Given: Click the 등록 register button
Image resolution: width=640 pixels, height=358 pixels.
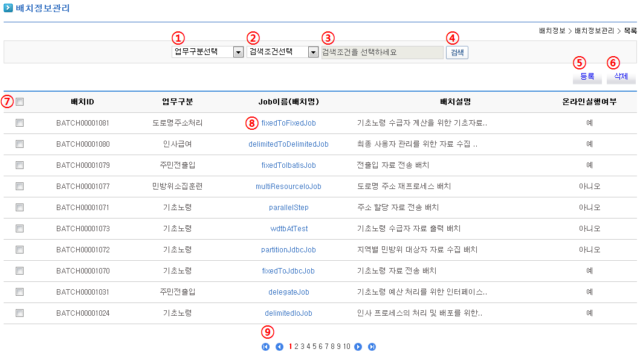Looking at the screenshot, I should pos(587,77).
